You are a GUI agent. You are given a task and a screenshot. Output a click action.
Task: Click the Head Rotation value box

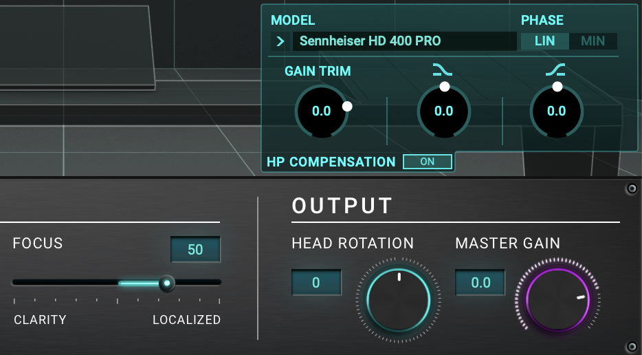click(316, 282)
